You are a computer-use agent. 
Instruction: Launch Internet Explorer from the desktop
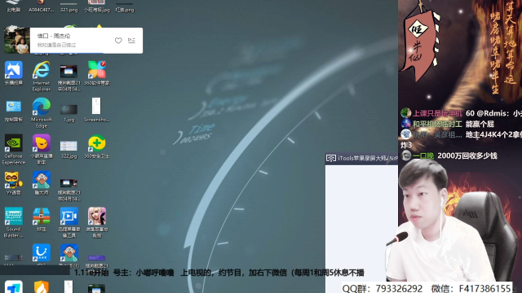(x=42, y=77)
